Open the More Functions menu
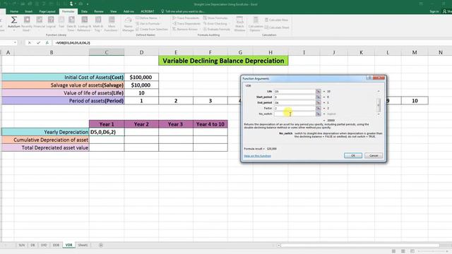This screenshot has height=254, width=452. pyautogui.click(x=111, y=24)
